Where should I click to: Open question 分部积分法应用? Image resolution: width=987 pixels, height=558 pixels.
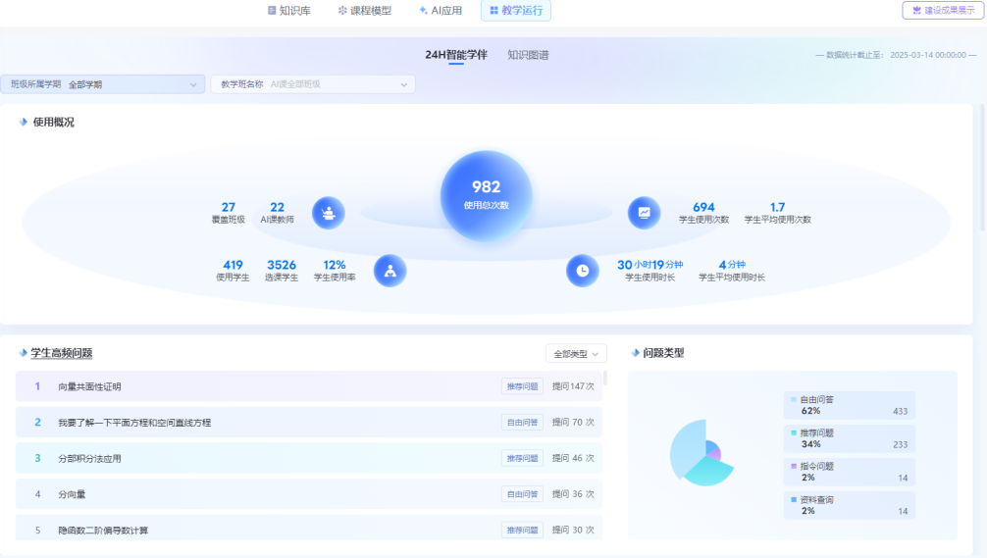[308, 458]
